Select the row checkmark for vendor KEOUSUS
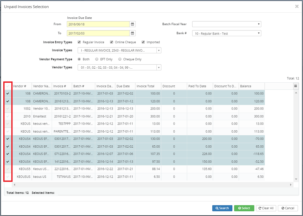This screenshot has width=303, height=216. [x=7, y=176]
